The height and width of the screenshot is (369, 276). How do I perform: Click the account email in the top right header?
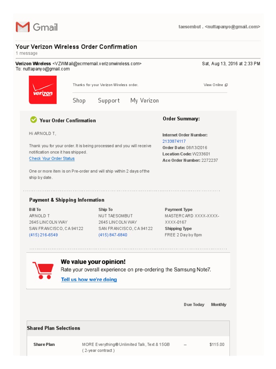pos(232,27)
